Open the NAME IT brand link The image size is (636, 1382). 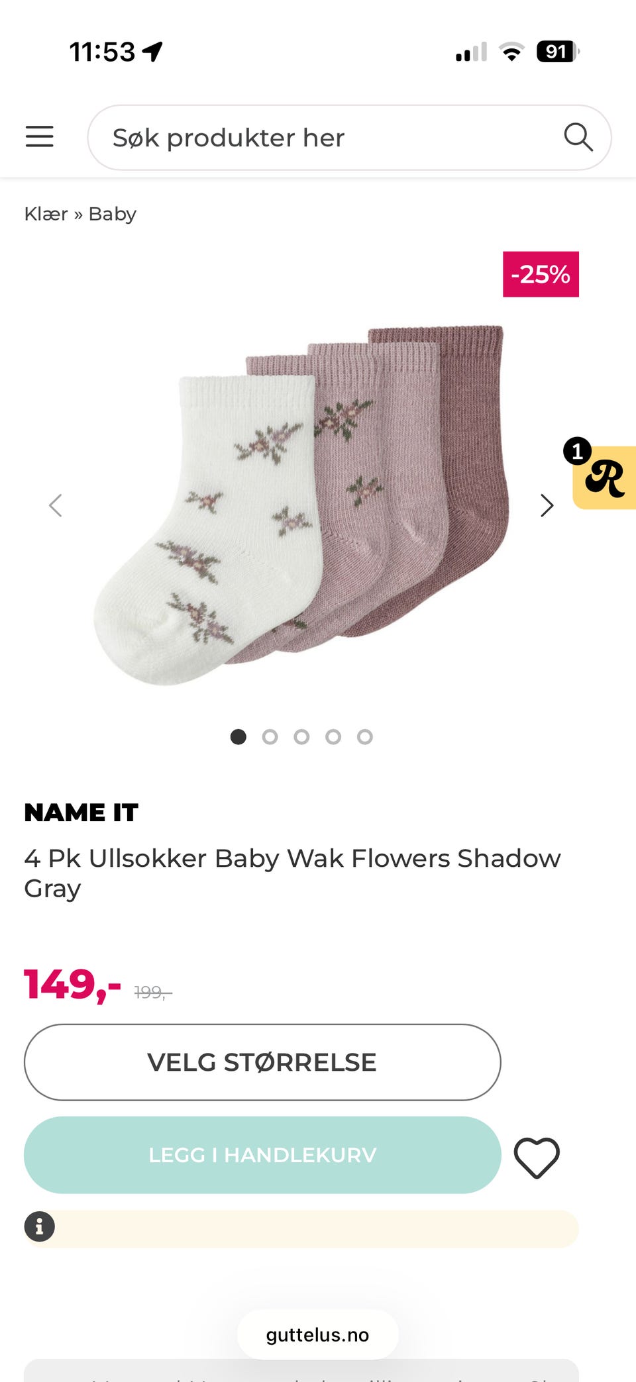[x=81, y=813]
